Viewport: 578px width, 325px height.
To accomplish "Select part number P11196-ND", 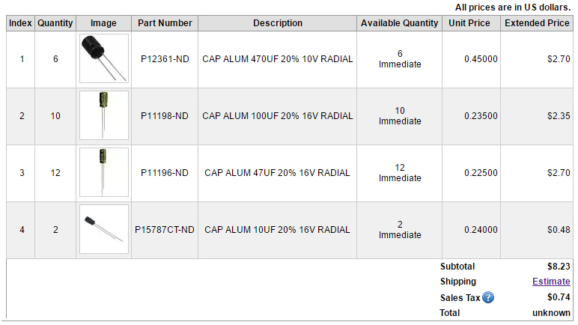I will pos(165,173).
